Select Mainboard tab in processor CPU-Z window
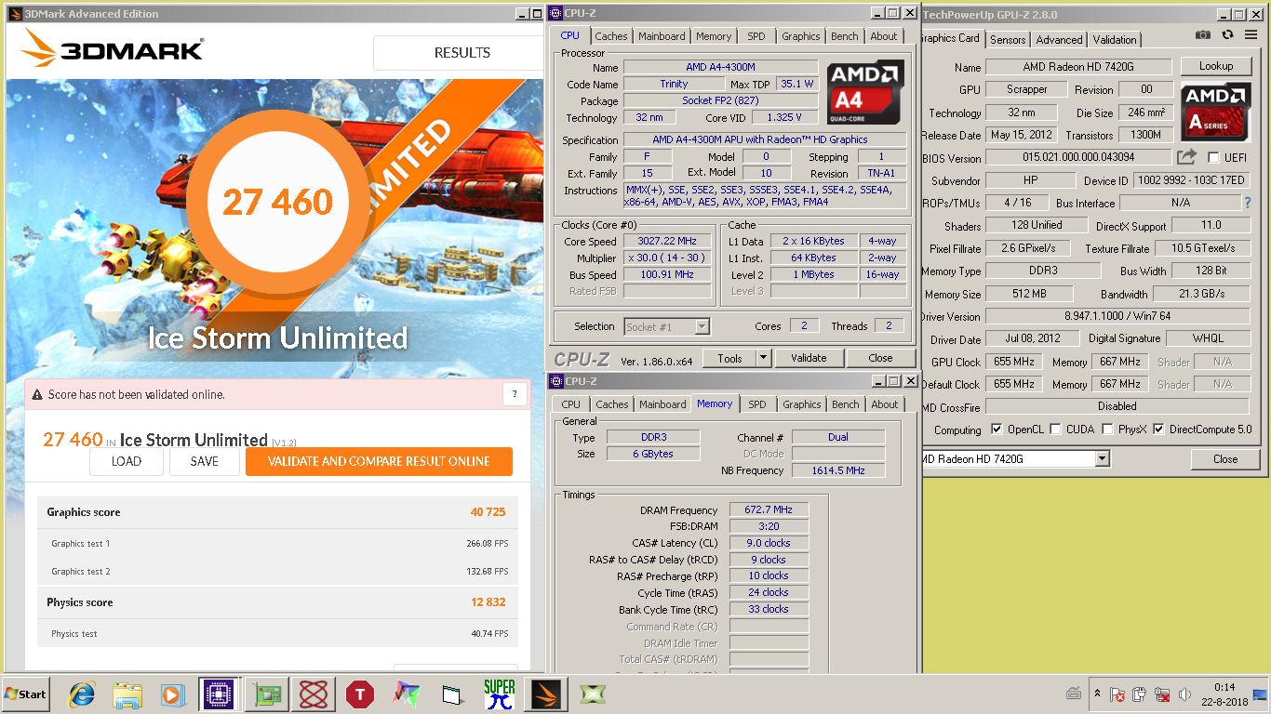1271x714 pixels. coord(662,36)
